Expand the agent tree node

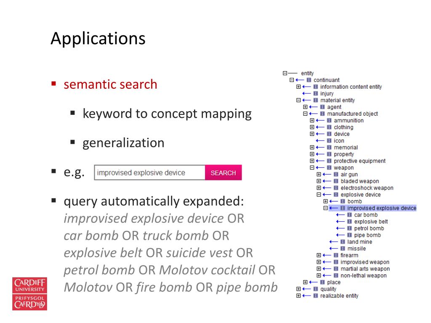[x=305, y=107]
